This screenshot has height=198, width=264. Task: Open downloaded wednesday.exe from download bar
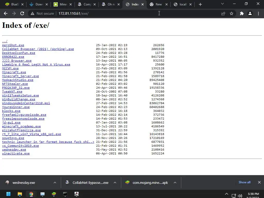tap(23, 183)
